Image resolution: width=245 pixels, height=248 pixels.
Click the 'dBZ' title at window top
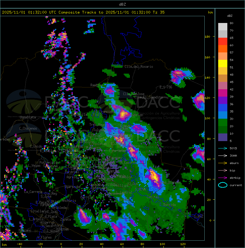(122, 4)
